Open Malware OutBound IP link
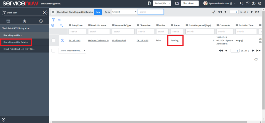Image resolution: width=265 pixels, height=123 pixels. pos(98,40)
